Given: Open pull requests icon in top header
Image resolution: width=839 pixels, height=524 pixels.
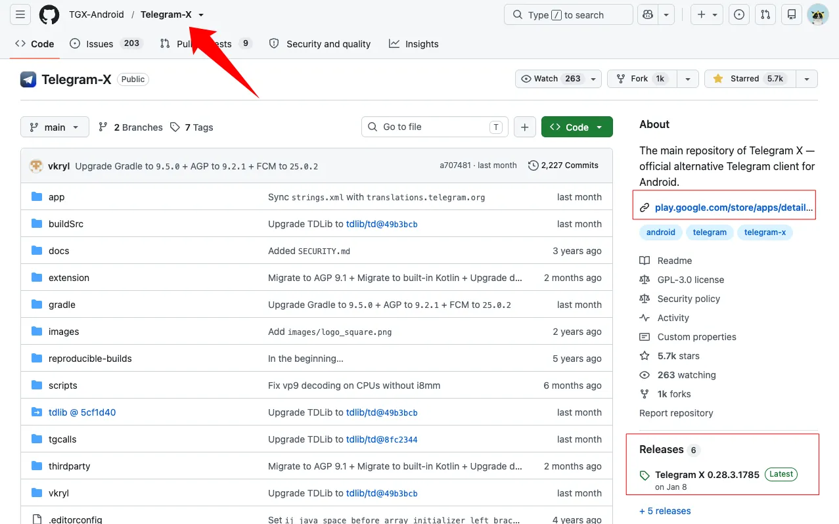Looking at the screenshot, I should point(765,14).
